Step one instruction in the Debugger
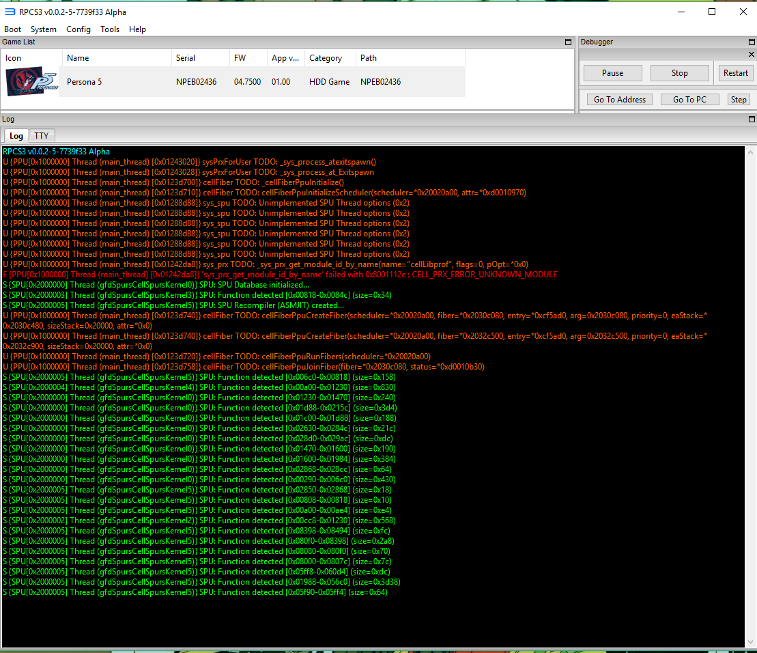The width and height of the screenshot is (757, 653). pos(739,100)
